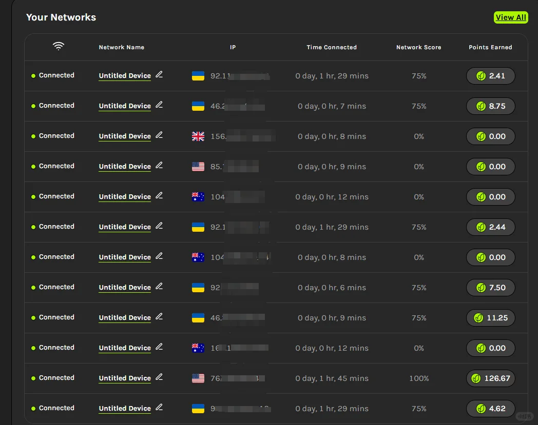Image resolution: width=538 pixels, height=425 pixels.
Task: Open Untitled Device link in 7.50 points row
Action: coord(125,287)
